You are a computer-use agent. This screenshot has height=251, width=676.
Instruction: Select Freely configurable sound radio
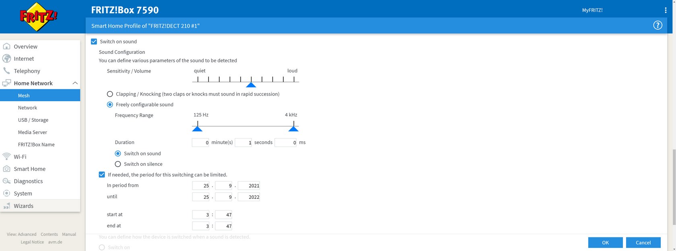110,104
